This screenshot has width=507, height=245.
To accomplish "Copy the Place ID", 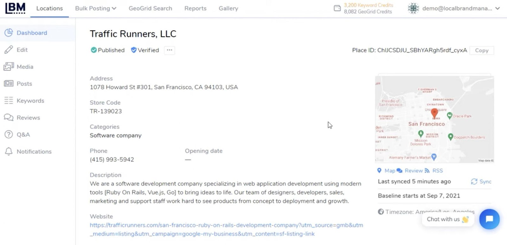I will coord(481,50).
